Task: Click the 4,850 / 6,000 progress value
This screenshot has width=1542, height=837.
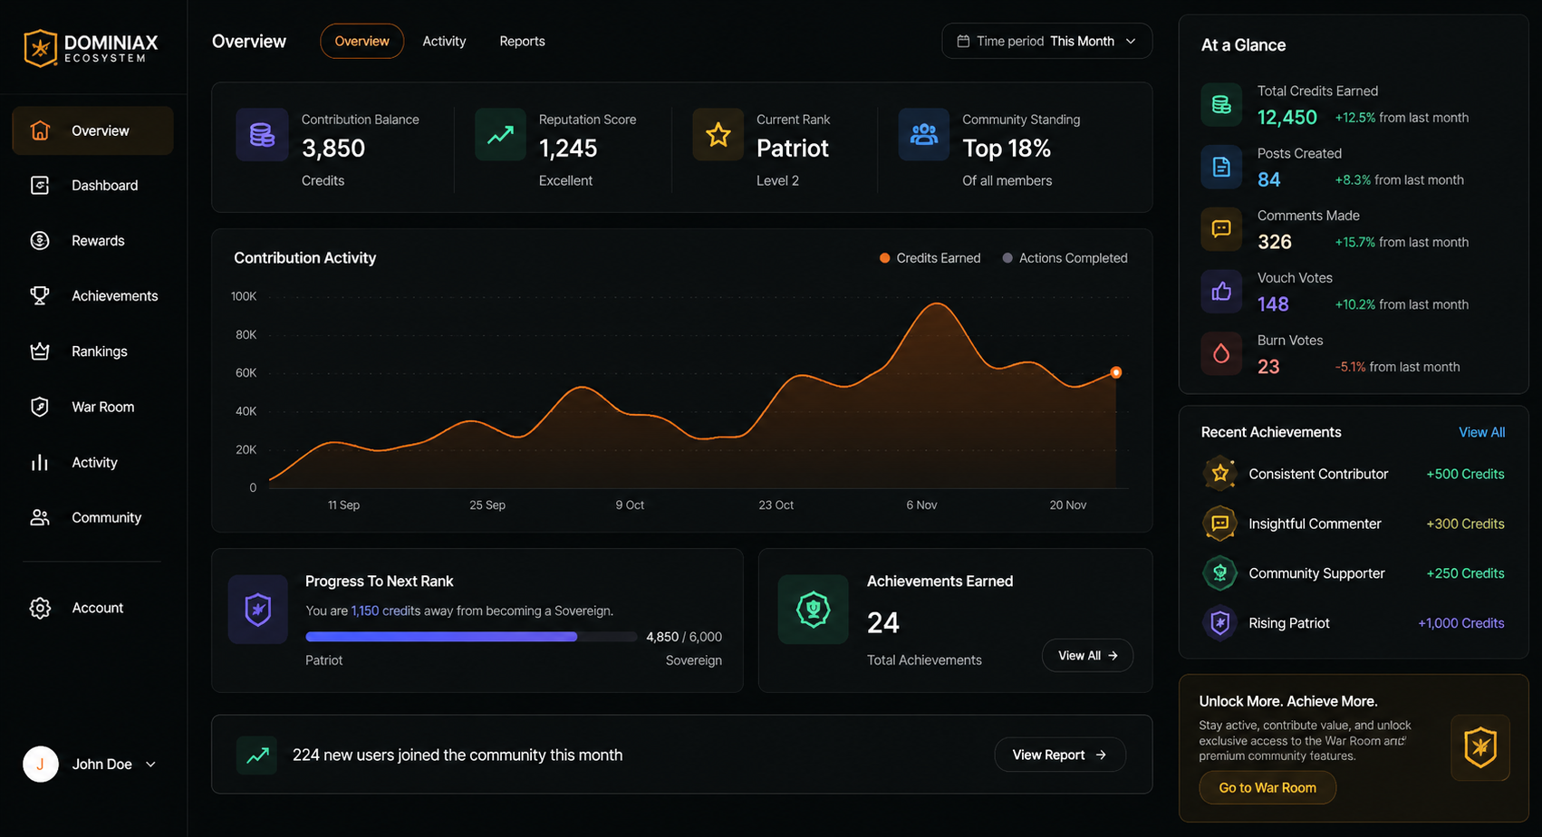Action: point(684,638)
